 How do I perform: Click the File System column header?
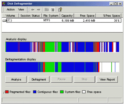tap(51, 15)
